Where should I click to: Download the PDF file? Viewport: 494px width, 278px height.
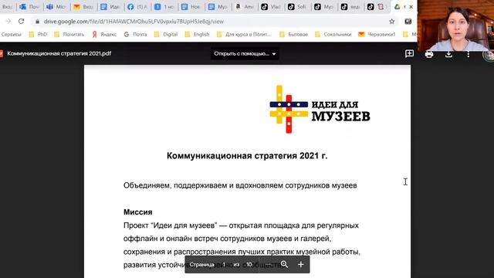448,54
